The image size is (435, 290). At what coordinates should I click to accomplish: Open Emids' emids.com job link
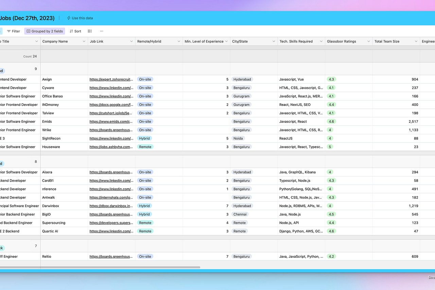click(111, 121)
